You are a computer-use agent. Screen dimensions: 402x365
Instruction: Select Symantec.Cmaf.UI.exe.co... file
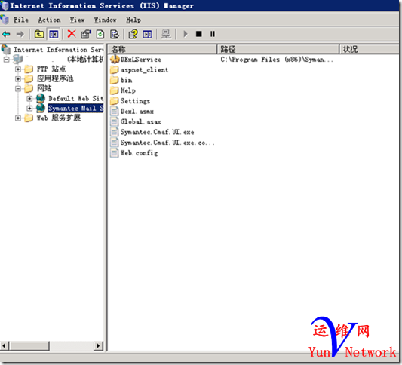click(x=167, y=143)
